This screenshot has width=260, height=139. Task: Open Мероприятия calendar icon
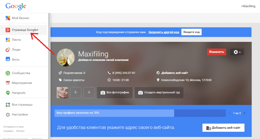pos(8,83)
